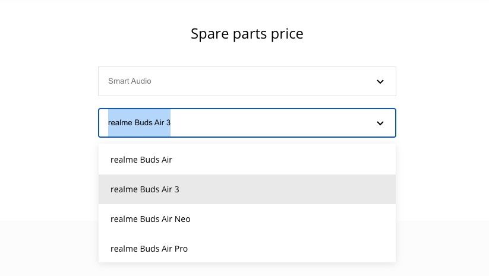489x276 pixels.
Task: Click blank area inside Smart Audio box
Action: 262,81
